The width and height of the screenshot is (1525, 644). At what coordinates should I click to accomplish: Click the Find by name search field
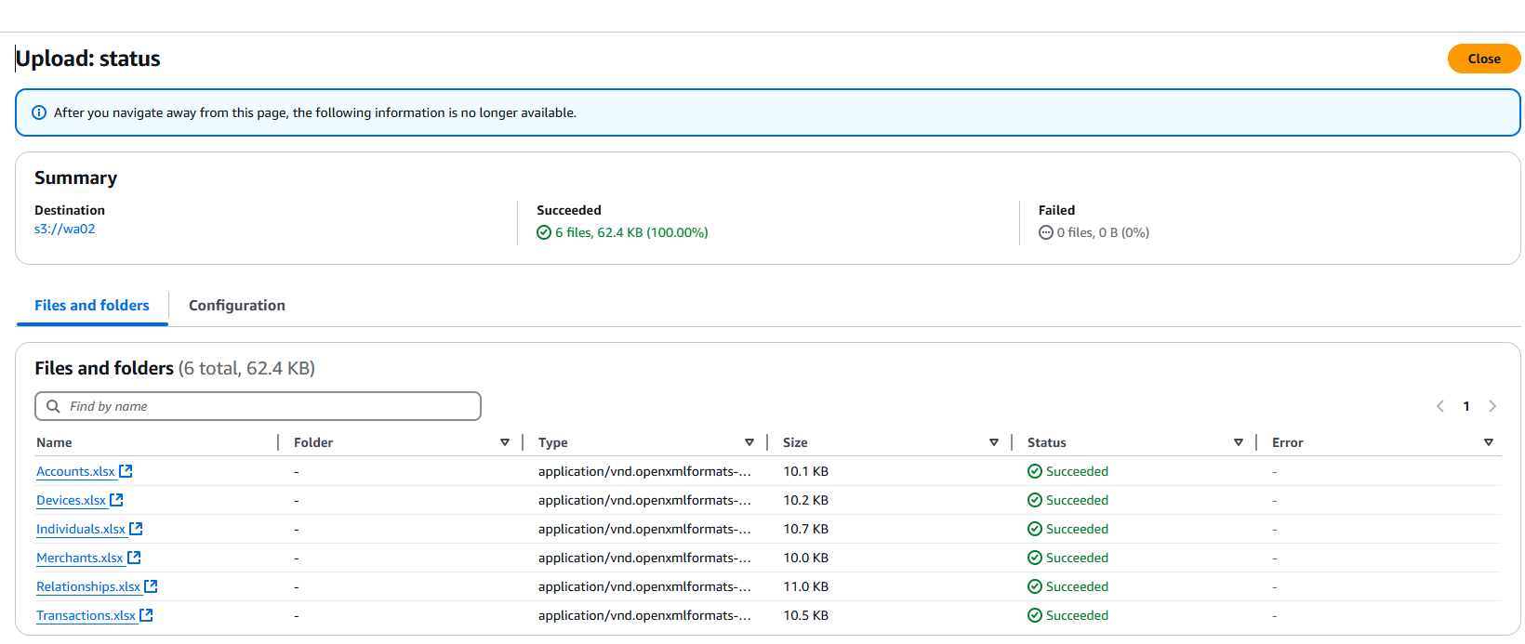point(258,406)
